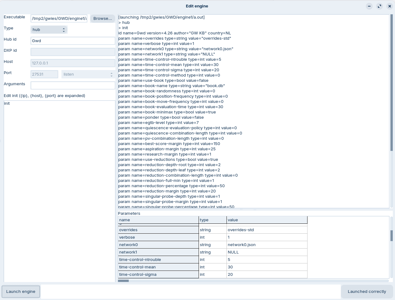The image size is (395, 300).
Task: Click the log line param name=egtb-level
Action: 159,123
